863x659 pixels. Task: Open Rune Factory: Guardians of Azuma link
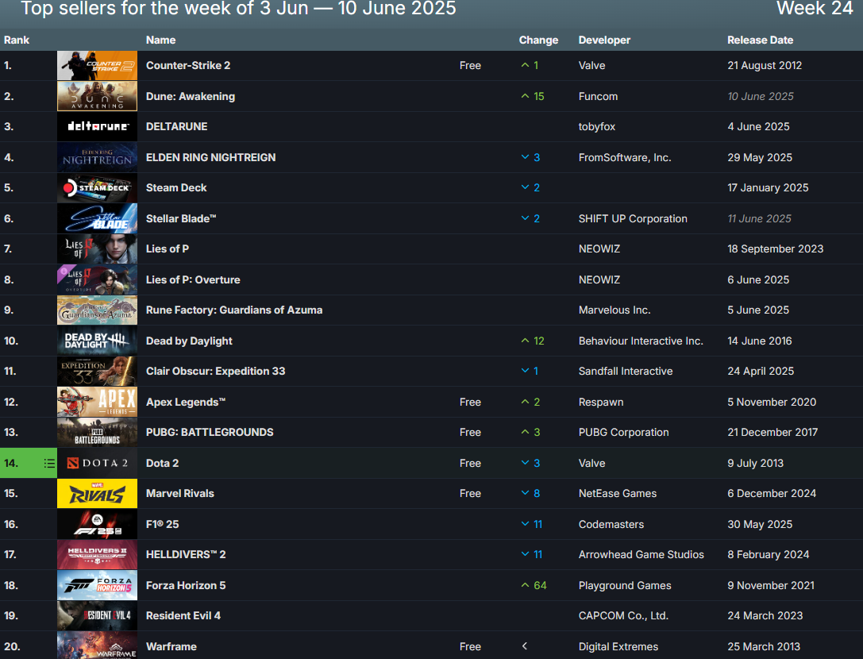[234, 310]
